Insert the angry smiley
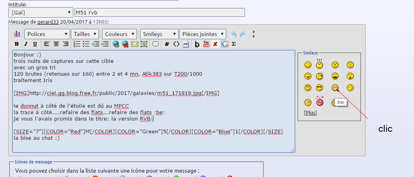414x177 pixels. click(335, 65)
